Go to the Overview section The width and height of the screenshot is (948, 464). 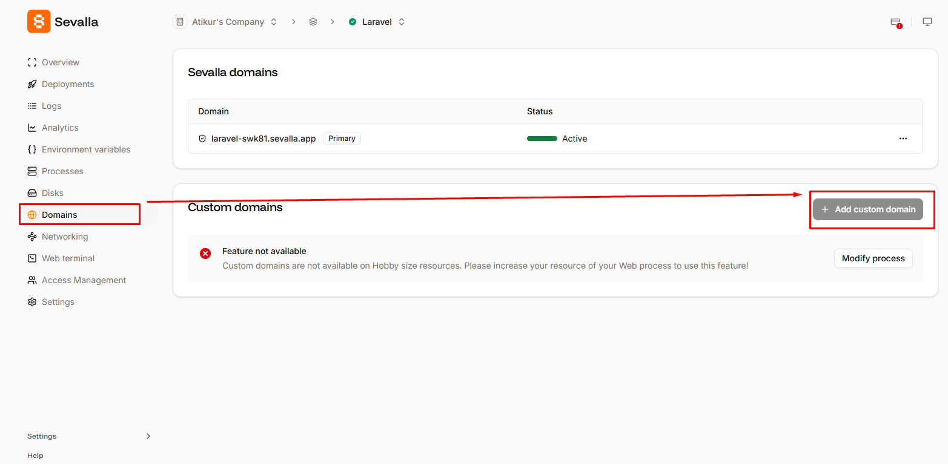60,62
